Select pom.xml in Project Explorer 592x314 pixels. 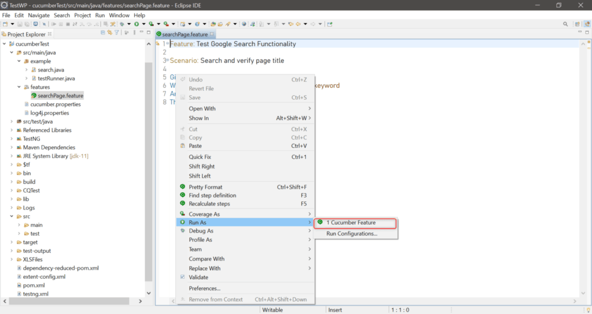pyautogui.click(x=34, y=285)
